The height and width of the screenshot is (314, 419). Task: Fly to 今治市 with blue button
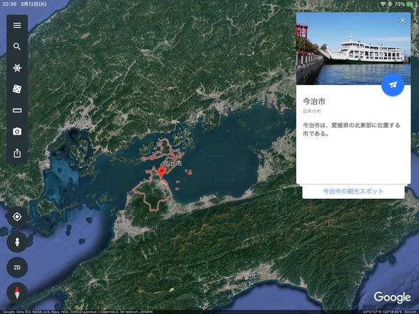click(x=392, y=84)
